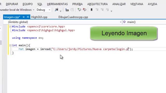Open the HERRAMIENTAS menu

(57, 4)
